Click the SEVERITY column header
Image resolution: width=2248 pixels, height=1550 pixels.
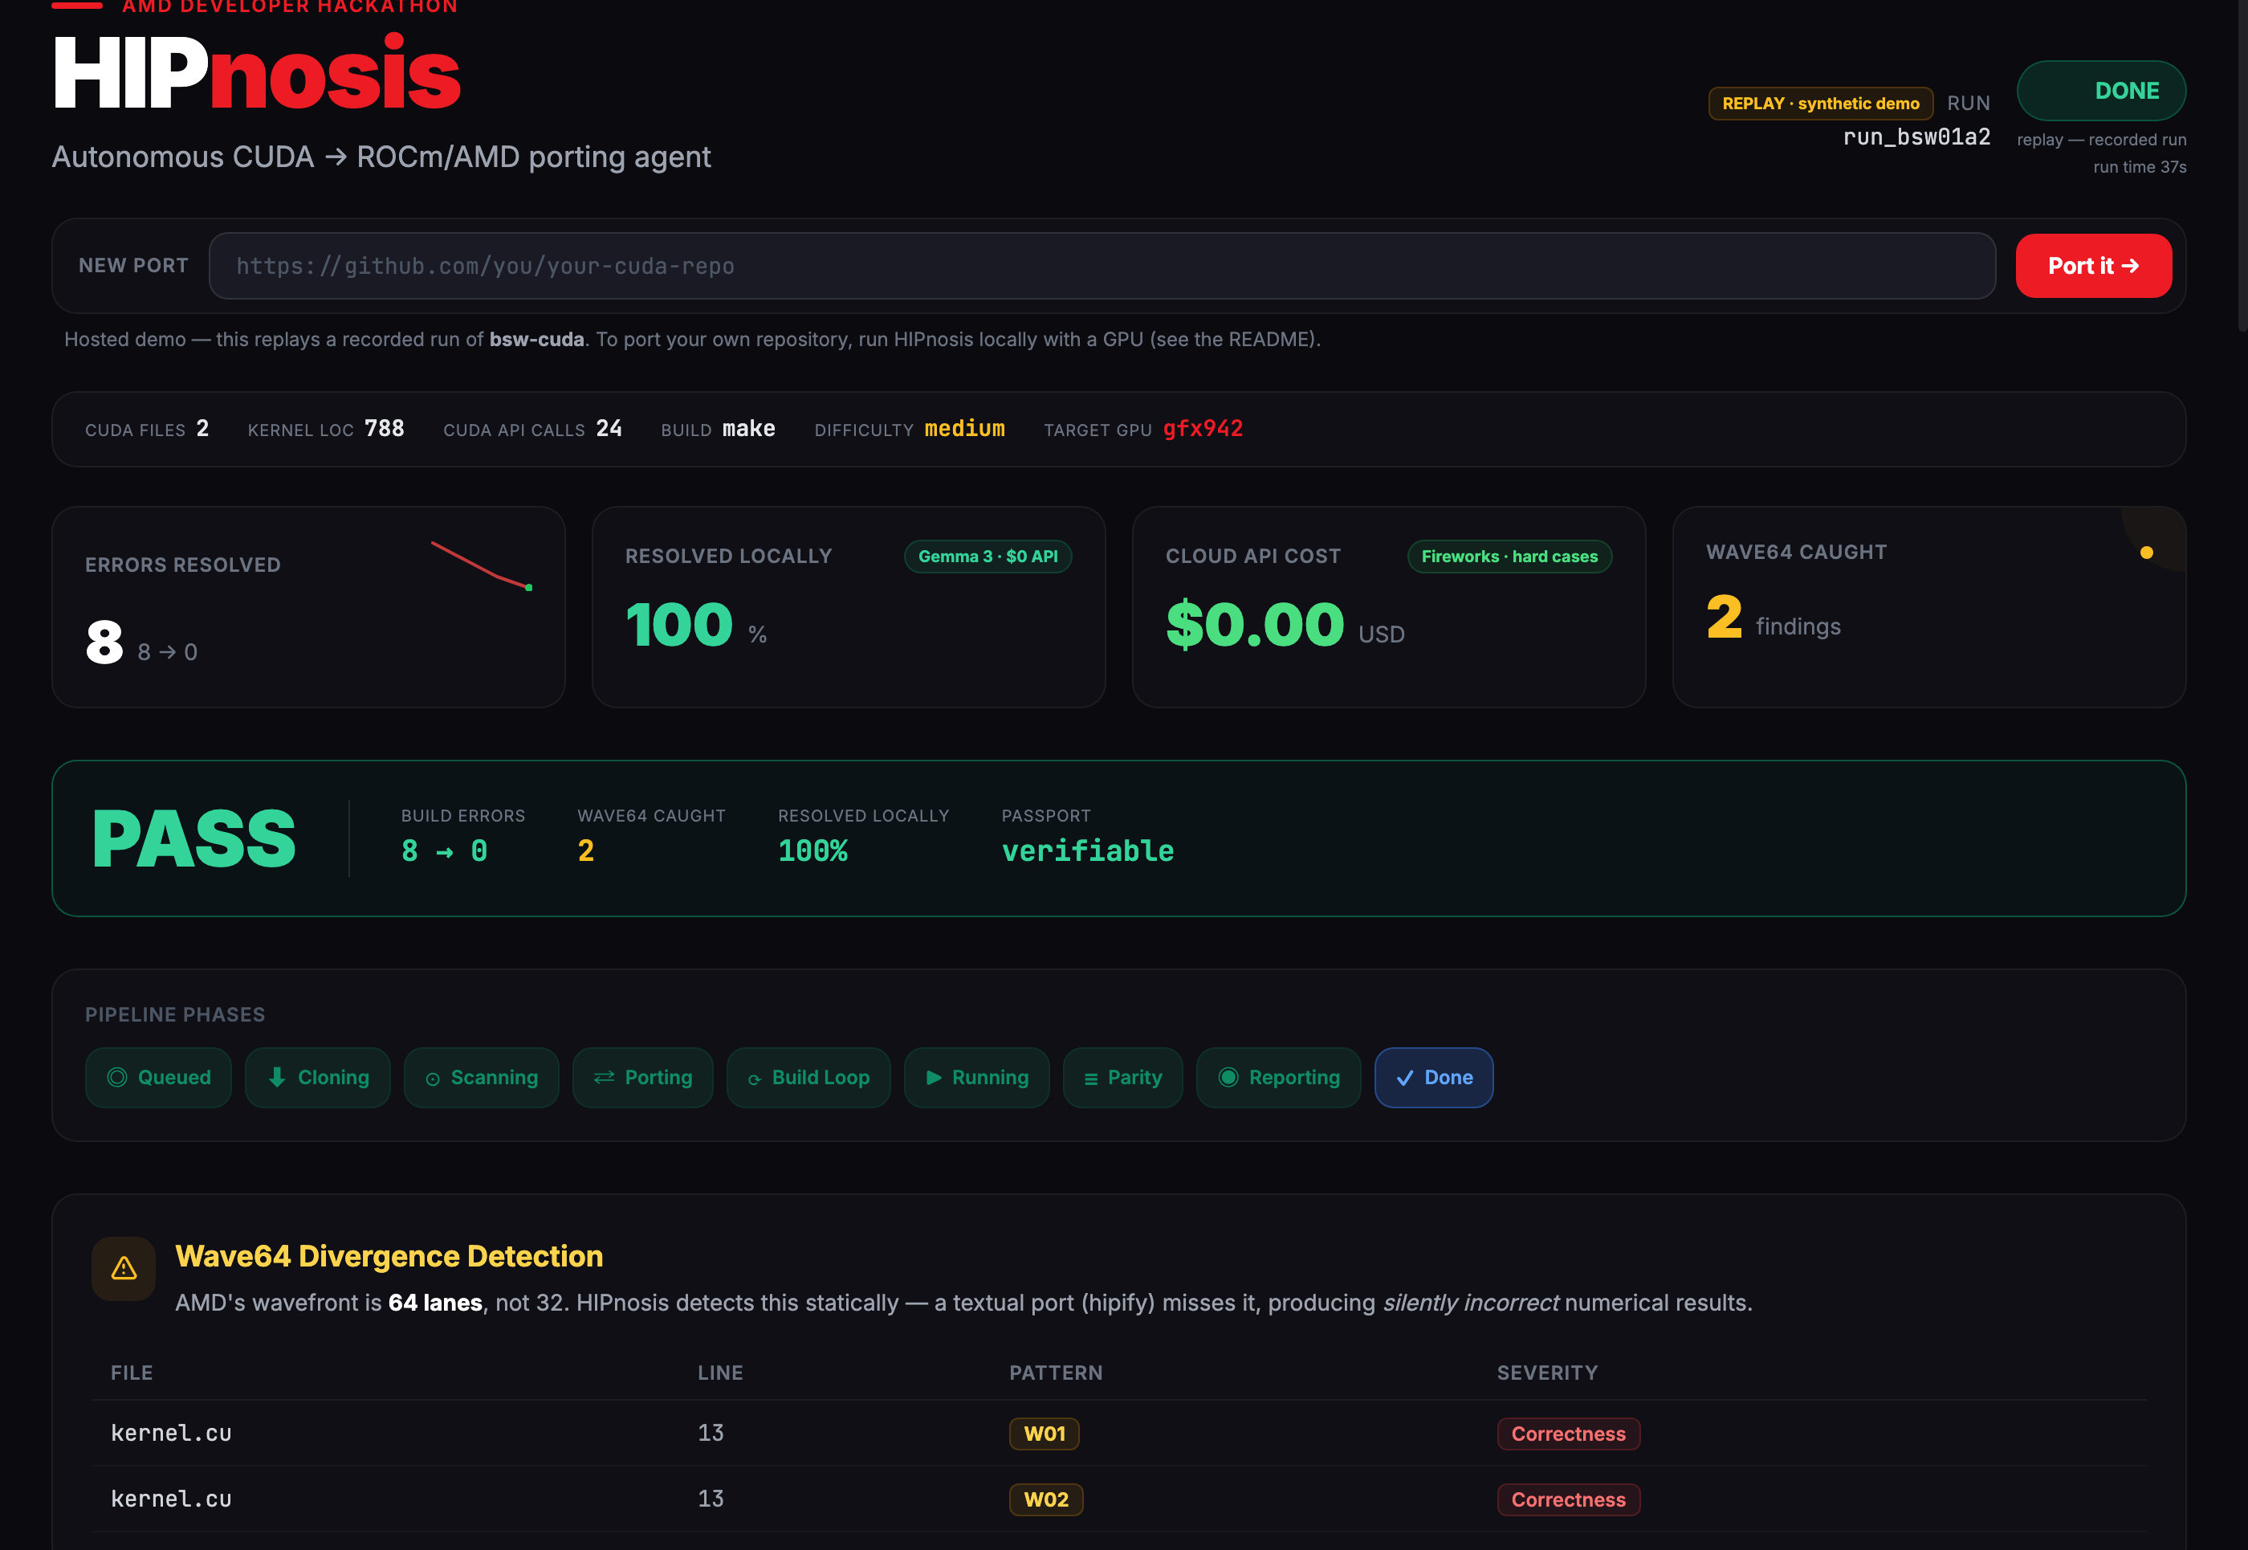pos(1546,1373)
